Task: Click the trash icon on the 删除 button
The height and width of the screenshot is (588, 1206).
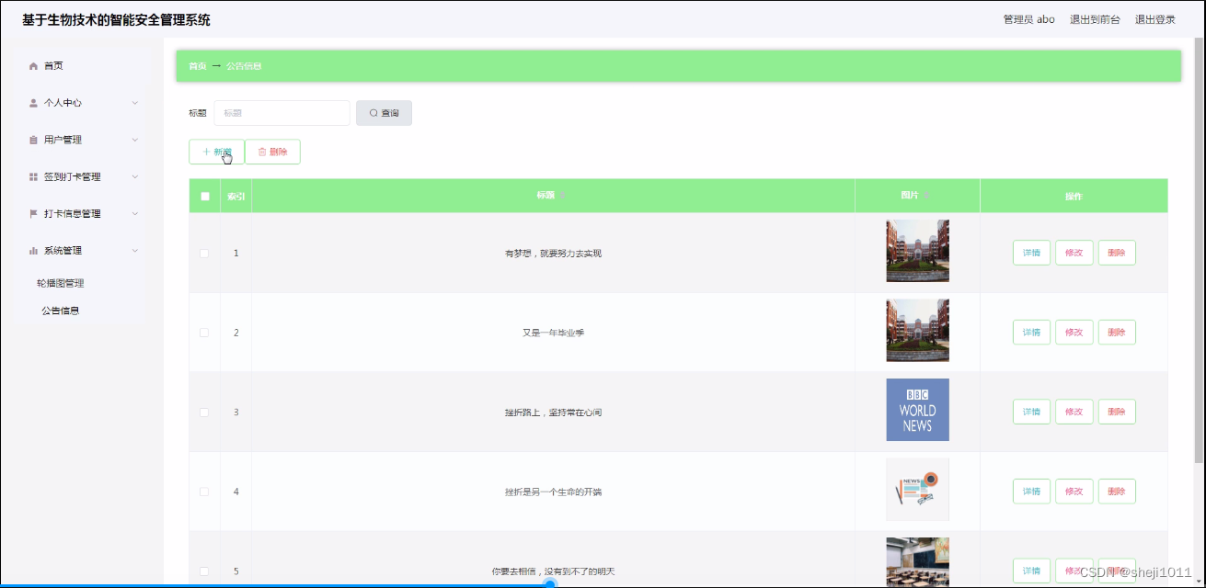Action: 260,152
